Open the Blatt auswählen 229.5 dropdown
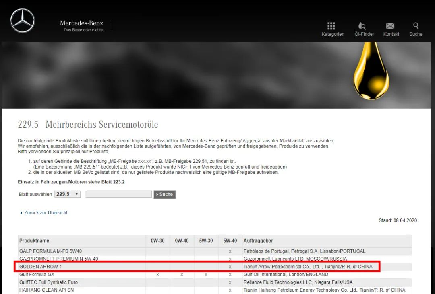Image resolution: width=435 pixels, height=294 pixels. point(67,194)
